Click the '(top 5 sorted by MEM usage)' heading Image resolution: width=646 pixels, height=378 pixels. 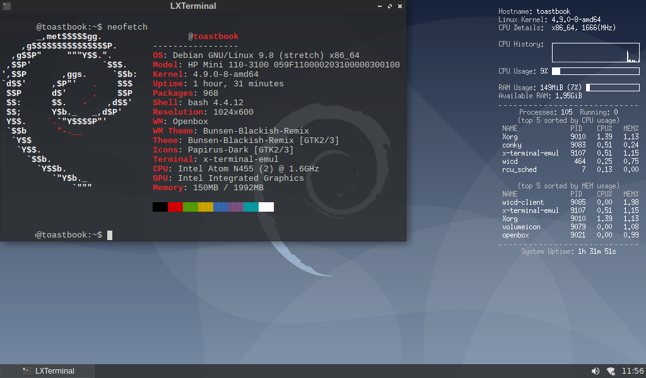point(568,186)
